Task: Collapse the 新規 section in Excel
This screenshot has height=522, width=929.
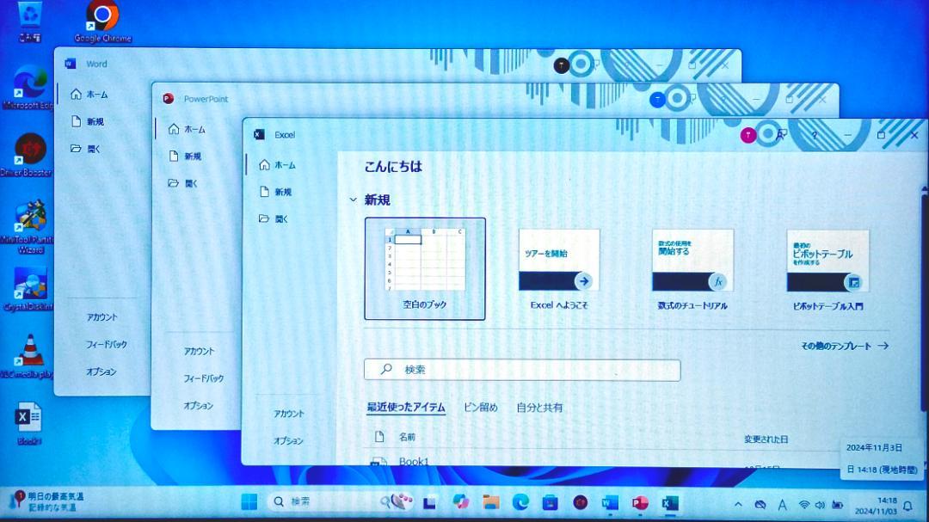Action: click(x=354, y=200)
